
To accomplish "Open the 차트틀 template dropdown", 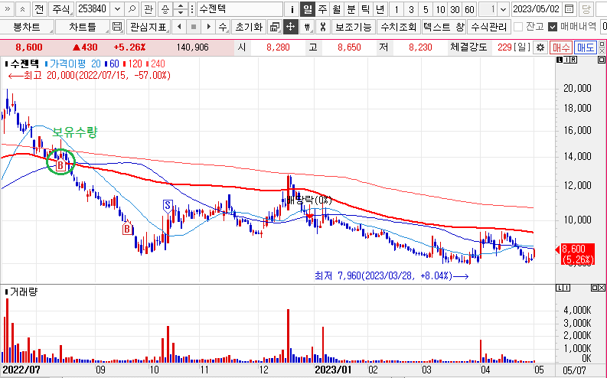I will [83, 27].
